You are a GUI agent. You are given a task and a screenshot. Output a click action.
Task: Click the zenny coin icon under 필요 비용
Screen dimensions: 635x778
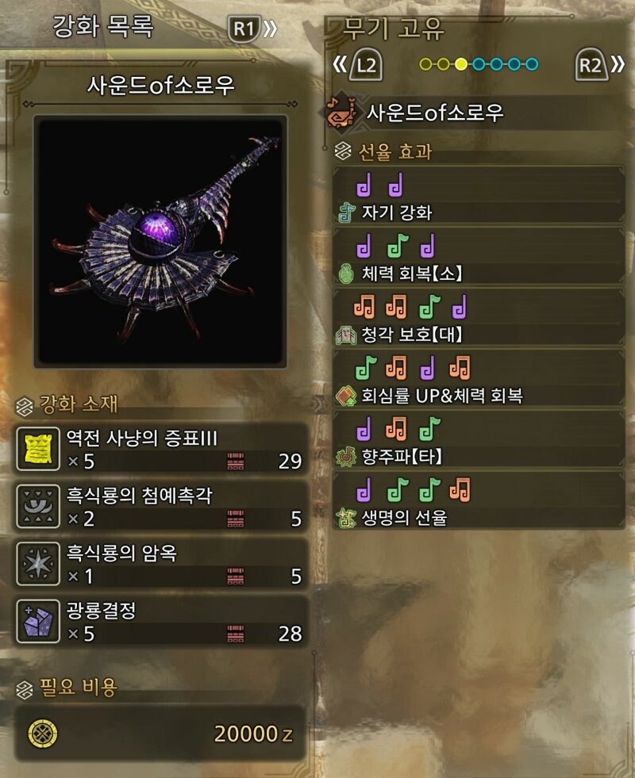[x=43, y=734]
